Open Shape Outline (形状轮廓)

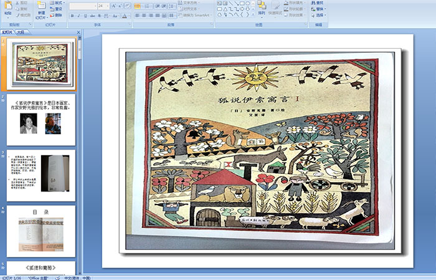(295, 9)
